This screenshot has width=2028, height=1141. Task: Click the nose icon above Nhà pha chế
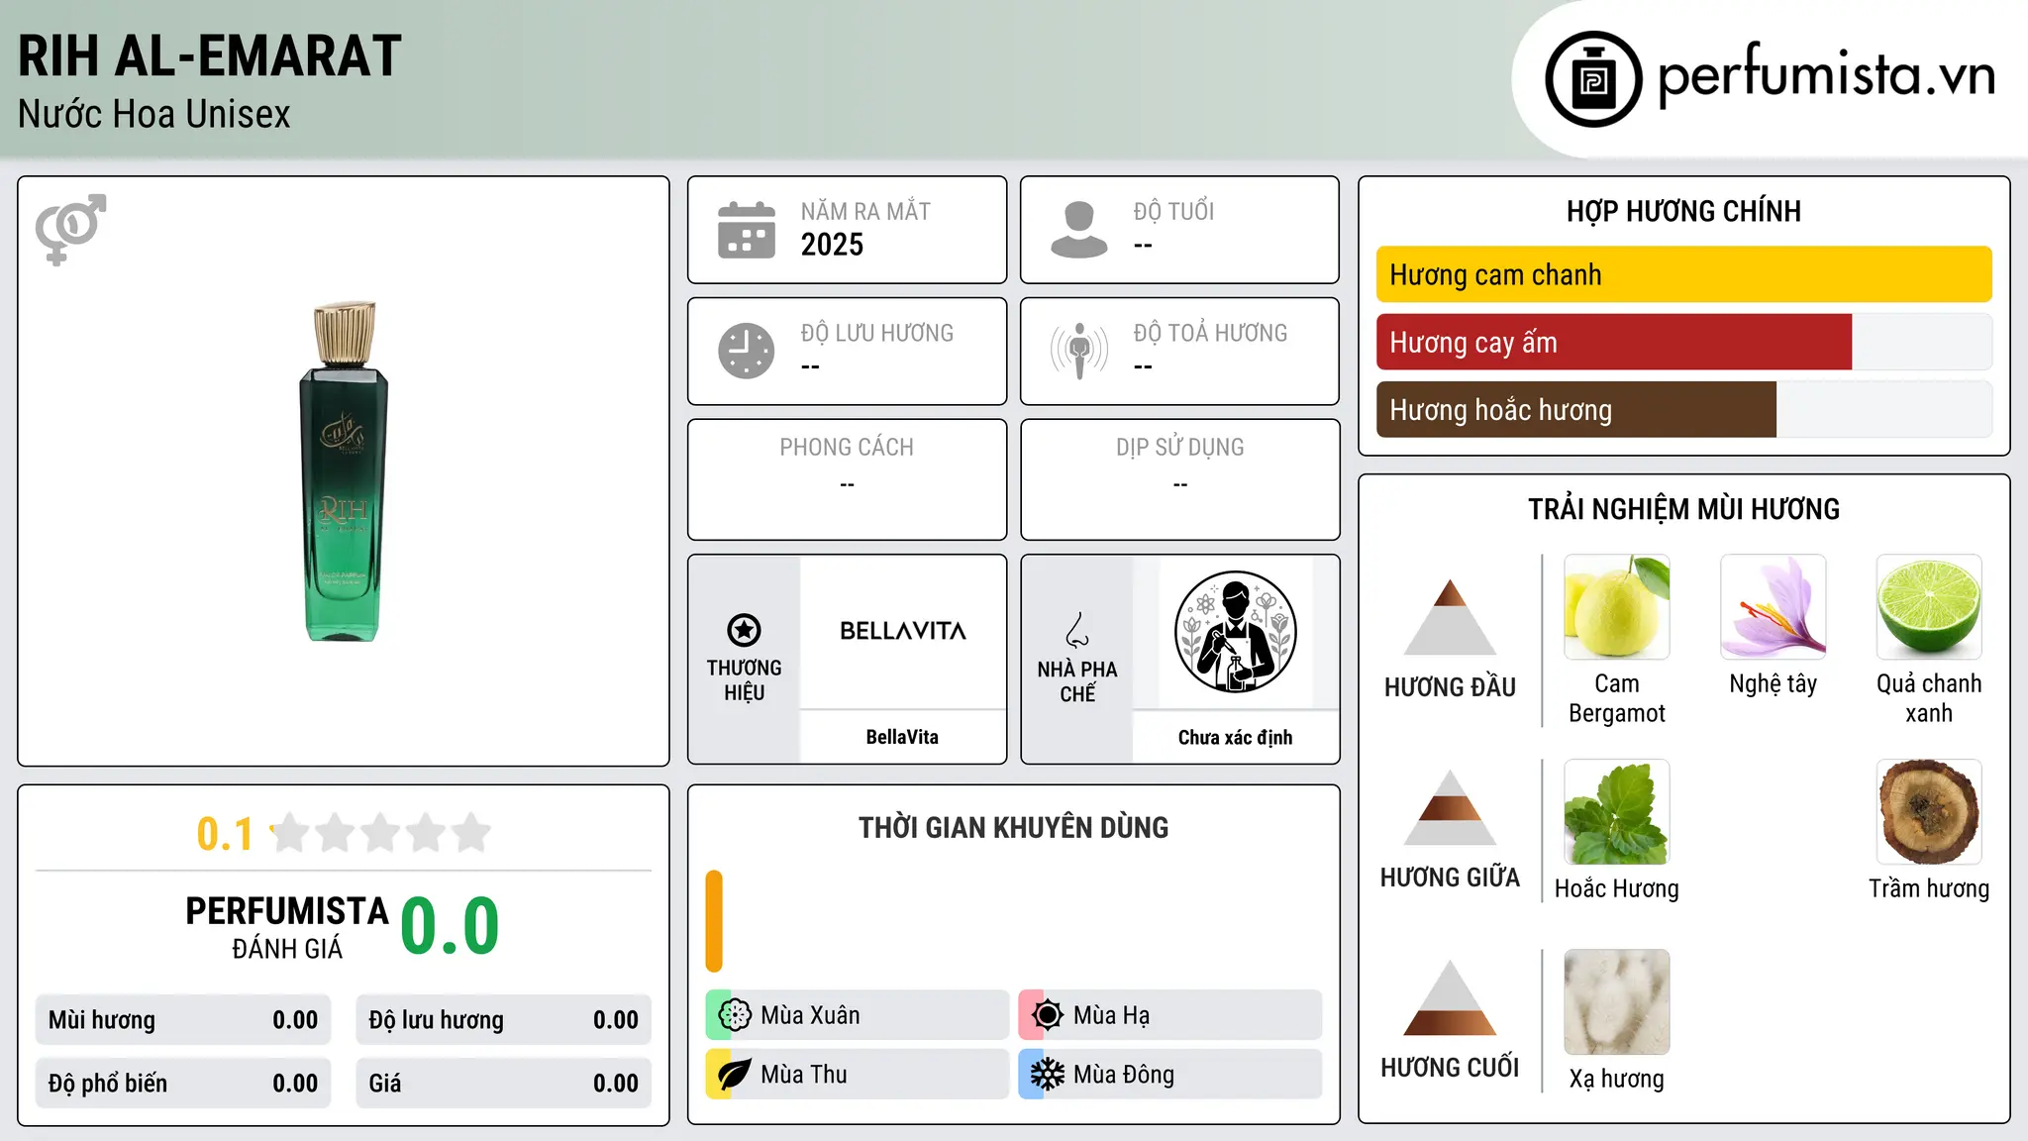point(1077,630)
